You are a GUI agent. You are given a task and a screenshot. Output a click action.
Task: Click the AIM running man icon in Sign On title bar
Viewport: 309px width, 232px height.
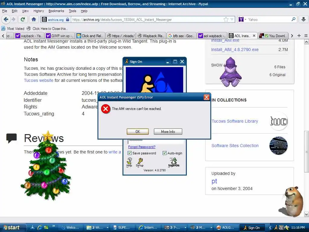click(127, 62)
